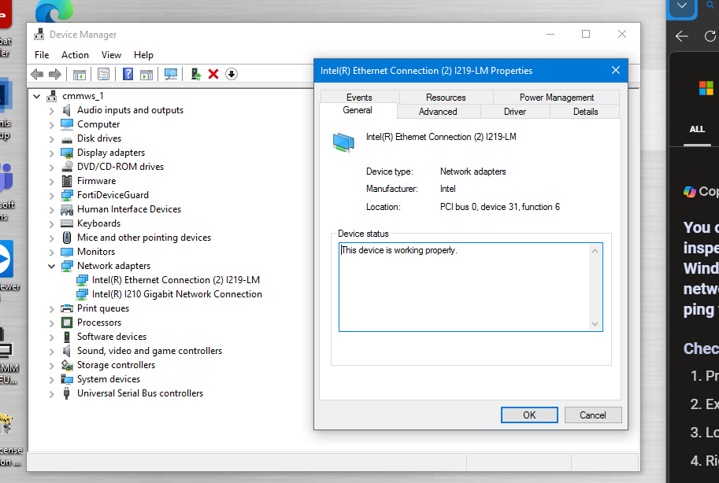Click the Update device driver toolbar icon
The height and width of the screenshot is (483, 719).
point(196,74)
